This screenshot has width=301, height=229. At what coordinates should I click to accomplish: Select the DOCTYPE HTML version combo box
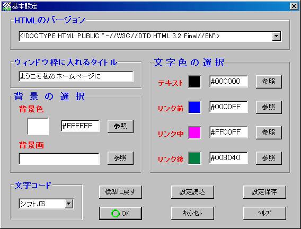(x=150, y=36)
